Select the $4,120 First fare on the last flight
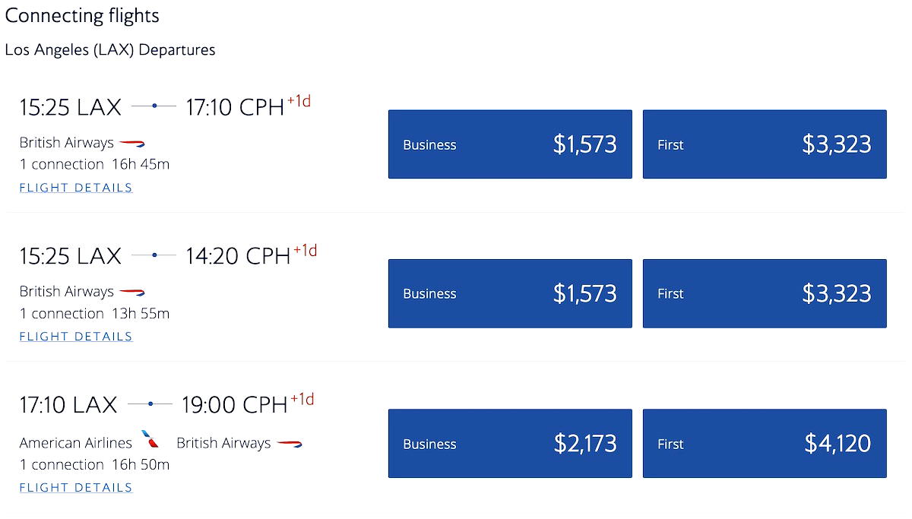Image resolution: width=912 pixels, height=519 pixels. pos(765,443)
